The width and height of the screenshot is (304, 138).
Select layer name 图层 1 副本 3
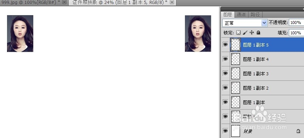pos(256,73)
